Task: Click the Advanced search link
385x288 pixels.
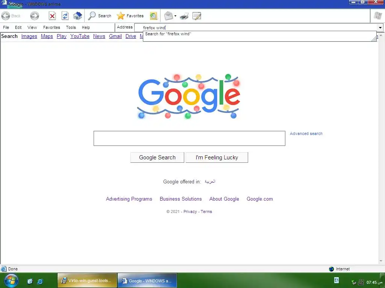Action: point(306,133)
